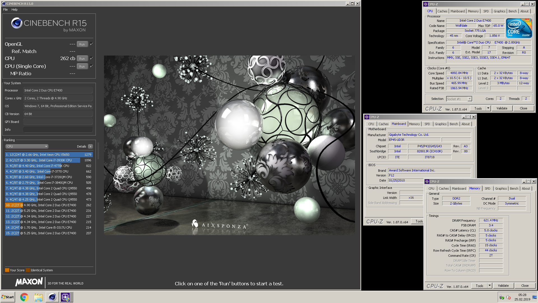Click the system tray network icon
The image size is (538, 303).
pyautogui.click(x=502, y=297)
